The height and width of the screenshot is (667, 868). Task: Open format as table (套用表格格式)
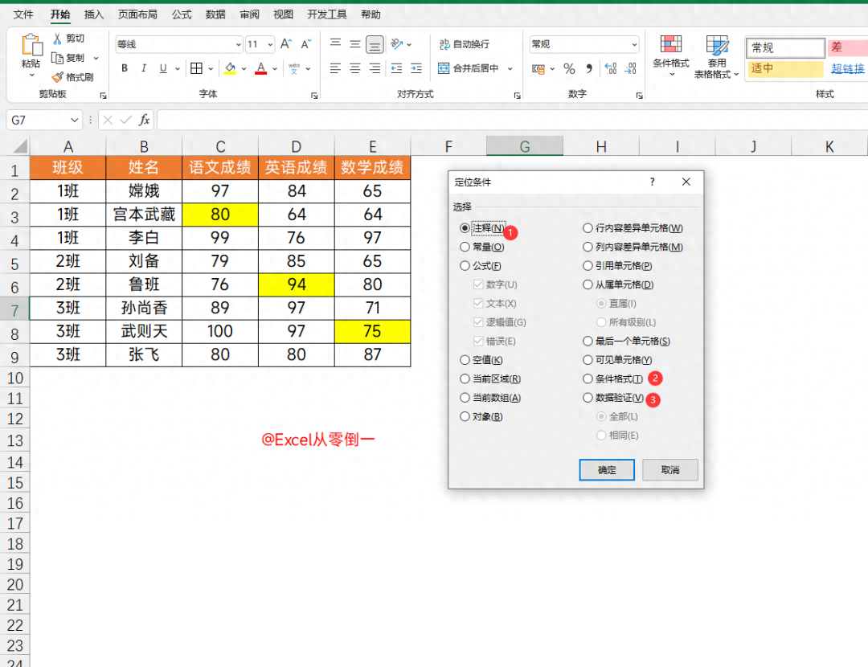click(x=716, y=56)
